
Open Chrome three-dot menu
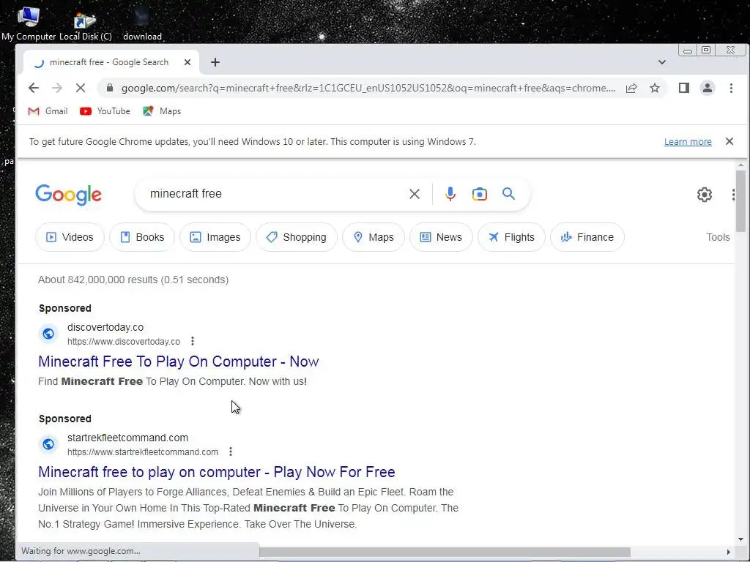pyautogui.click(x=731, y=88)
